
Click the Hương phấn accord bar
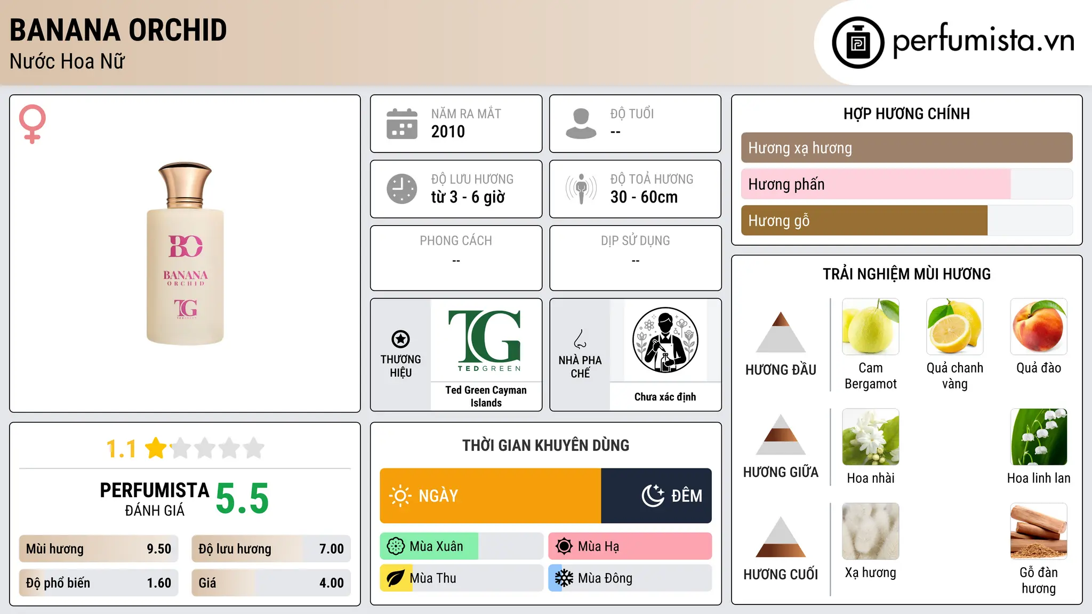pos(906,184)
